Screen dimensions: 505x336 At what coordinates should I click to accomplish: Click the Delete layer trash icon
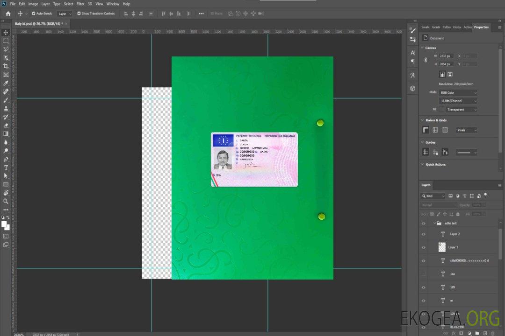(493, 333)
